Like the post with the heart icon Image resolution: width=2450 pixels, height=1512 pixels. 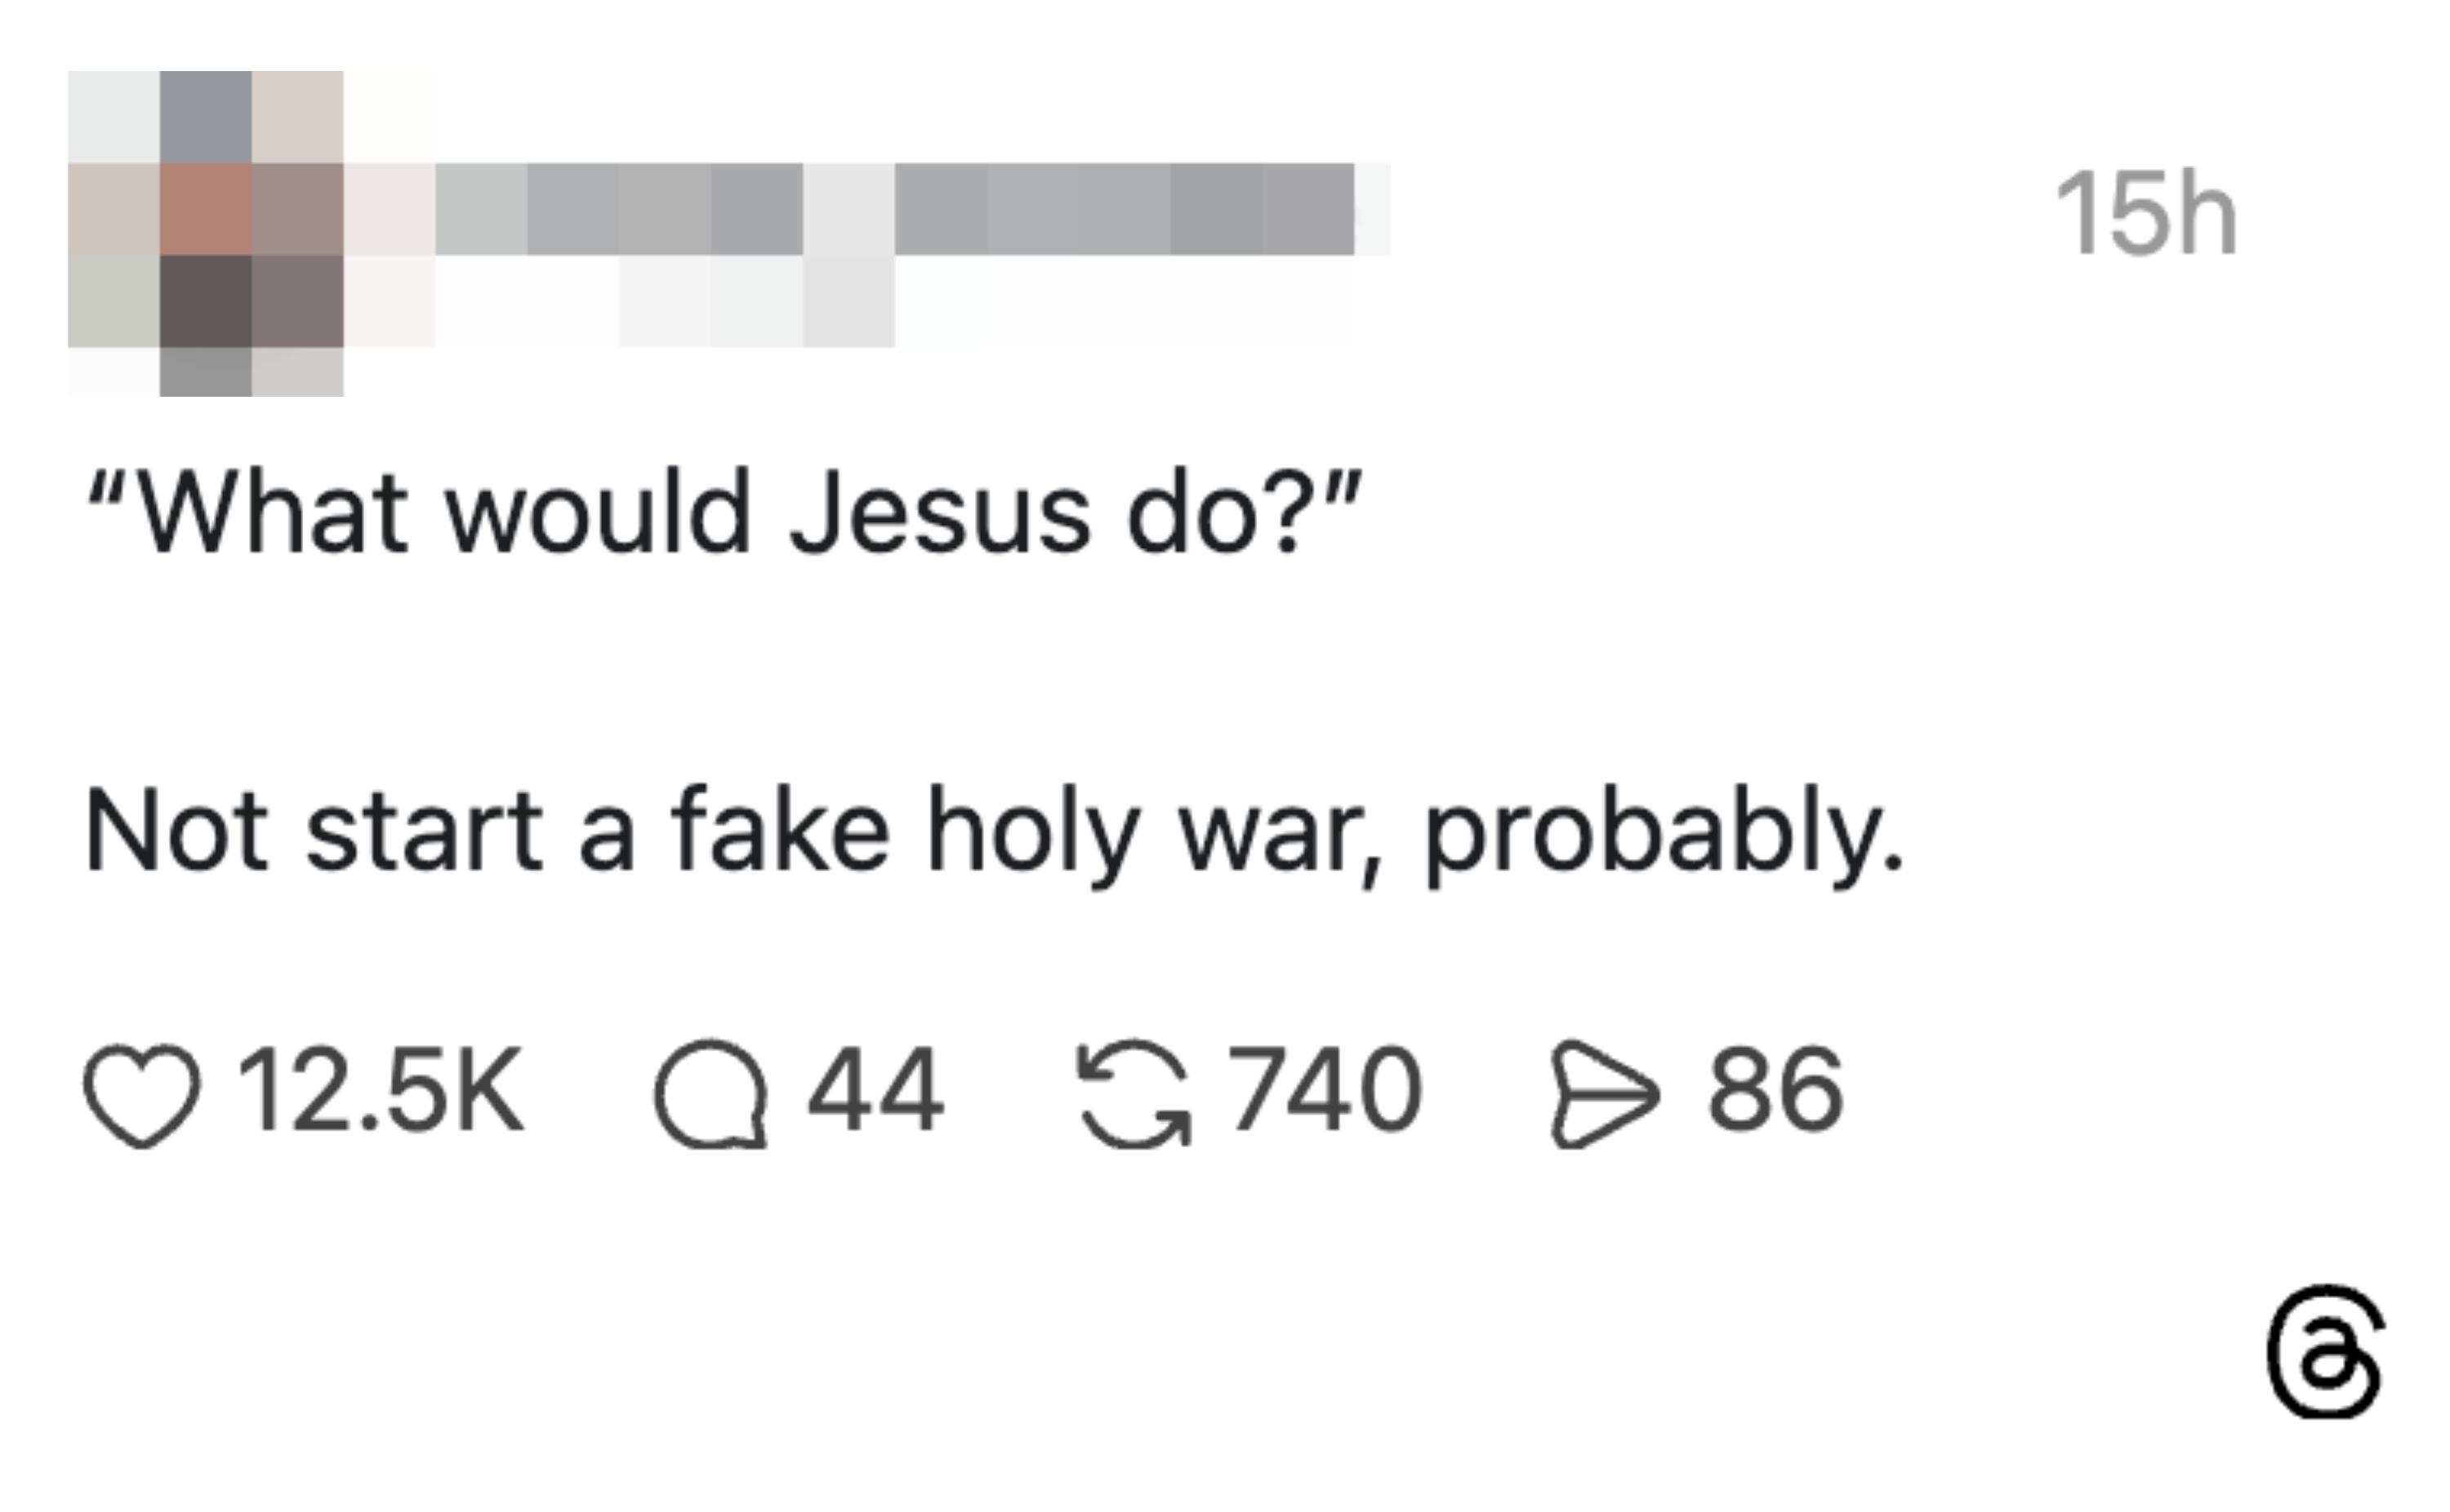[x=141, y=1095]
